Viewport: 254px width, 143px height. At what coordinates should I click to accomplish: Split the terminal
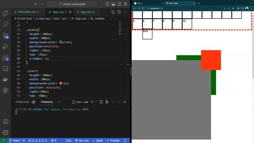tap(101, 102)
